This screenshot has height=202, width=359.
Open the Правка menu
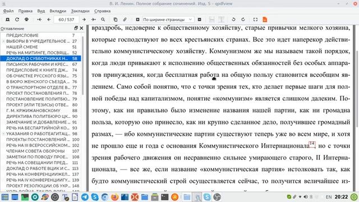25,11
